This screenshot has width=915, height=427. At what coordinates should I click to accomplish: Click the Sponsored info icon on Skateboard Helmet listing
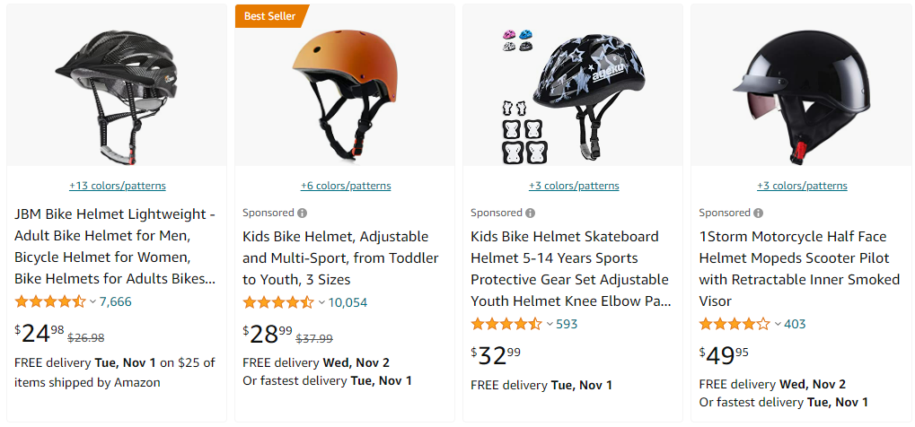531,213
